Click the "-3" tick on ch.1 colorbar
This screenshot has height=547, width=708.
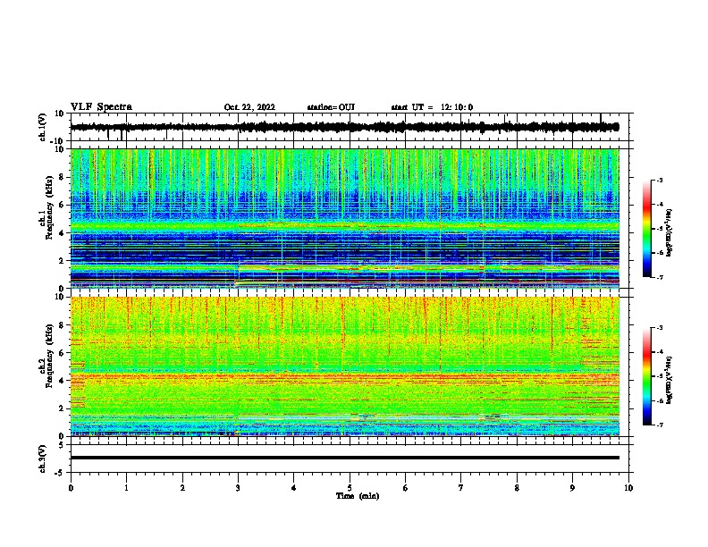[660, 180]
